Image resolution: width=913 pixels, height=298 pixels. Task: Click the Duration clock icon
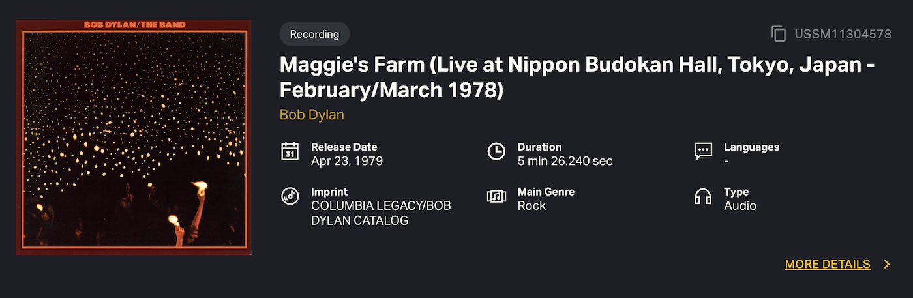coord(496,151)
